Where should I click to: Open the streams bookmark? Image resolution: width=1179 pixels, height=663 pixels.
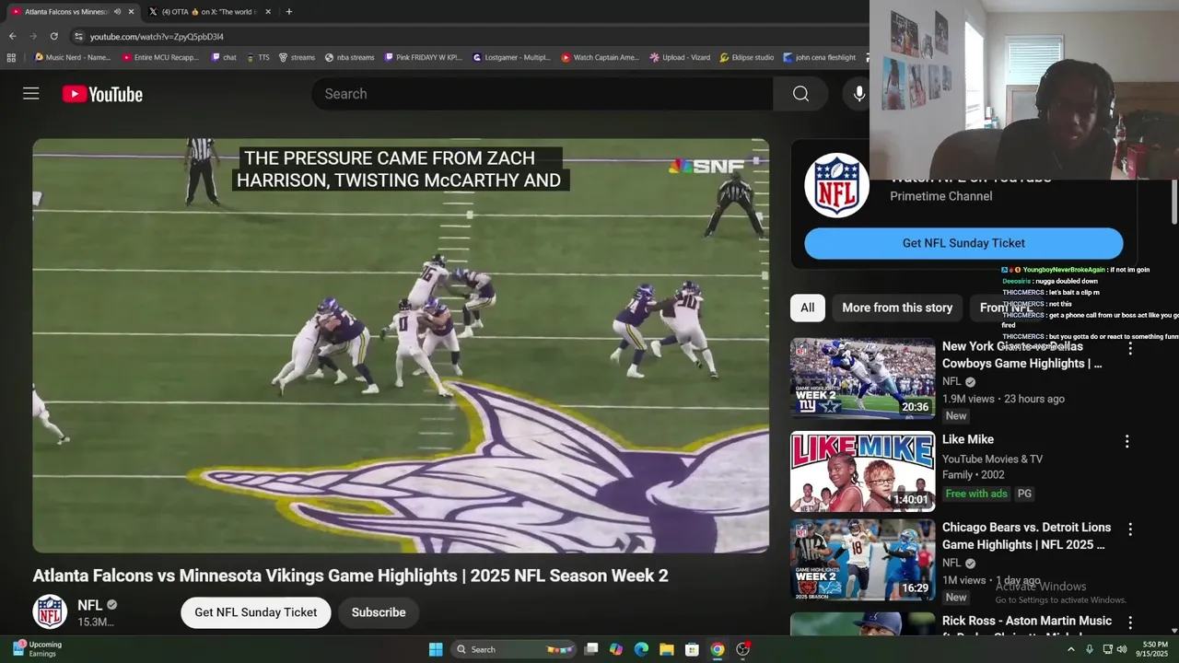(x=297, y=57)
